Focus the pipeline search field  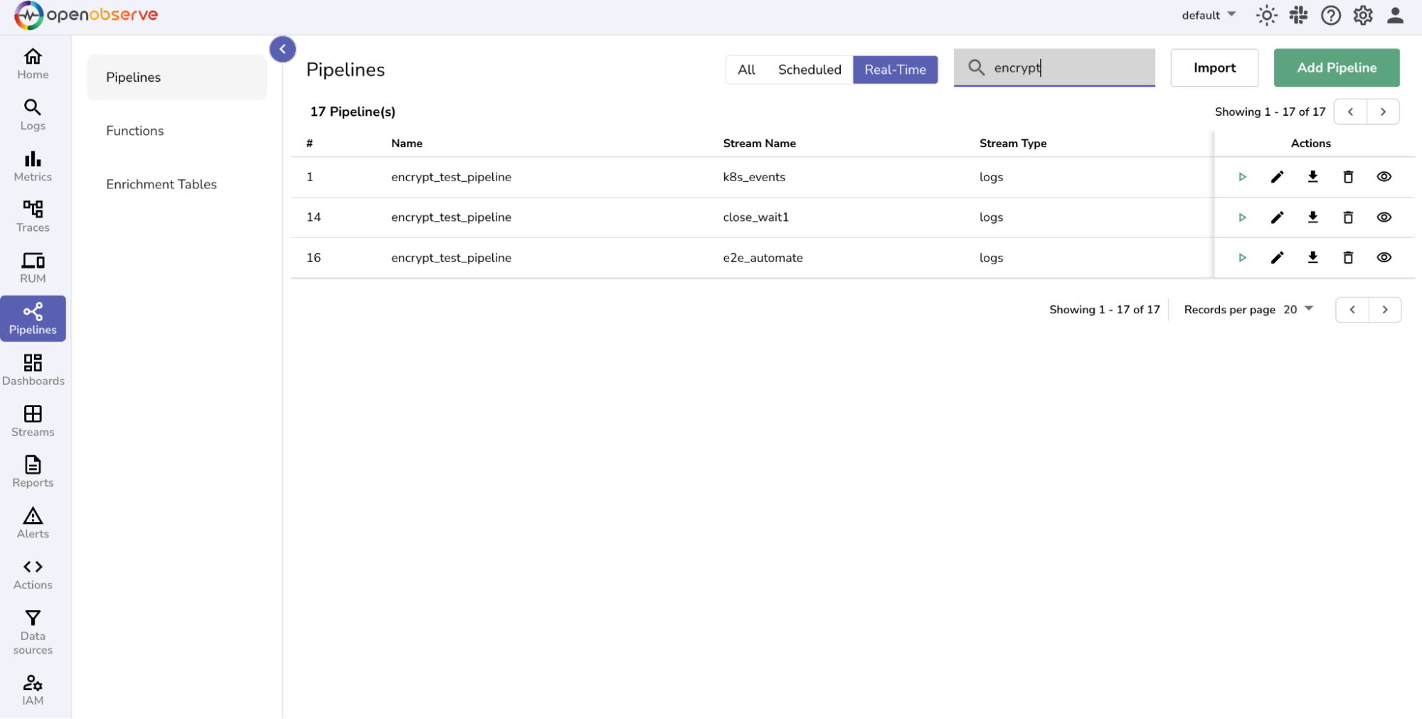click(x=1067, y=68)
